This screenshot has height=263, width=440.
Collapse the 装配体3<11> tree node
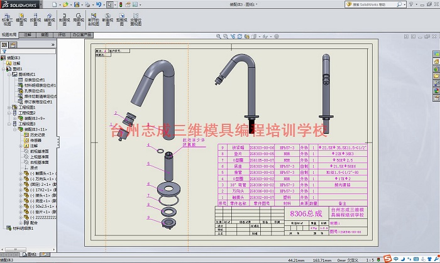[x=14, y=129]
